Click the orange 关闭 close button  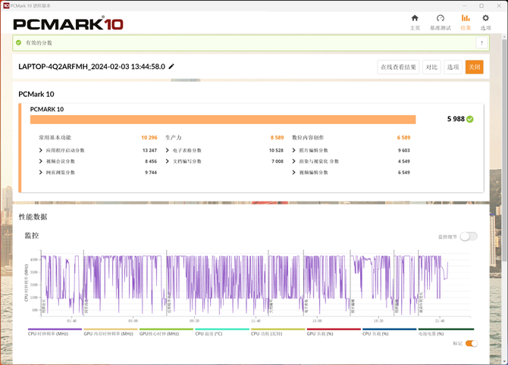tap(475, 67)
